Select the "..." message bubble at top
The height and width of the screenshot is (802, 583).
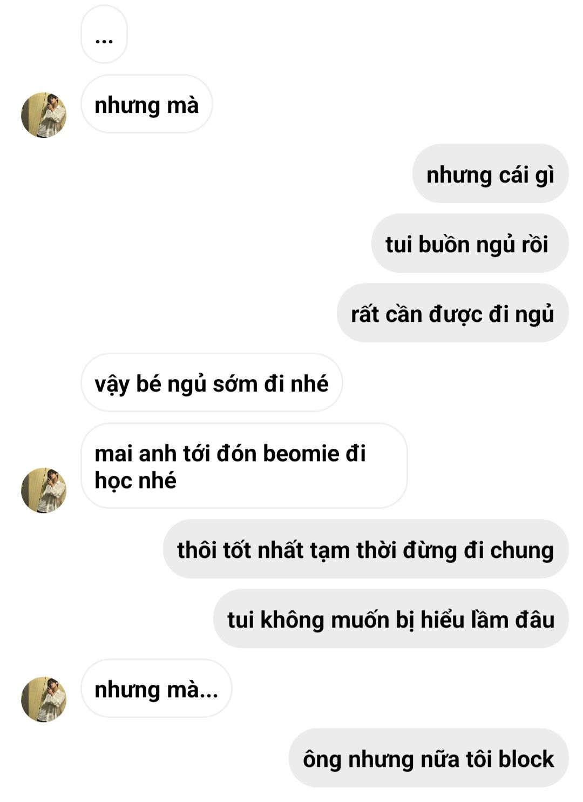tap(104, 35)
